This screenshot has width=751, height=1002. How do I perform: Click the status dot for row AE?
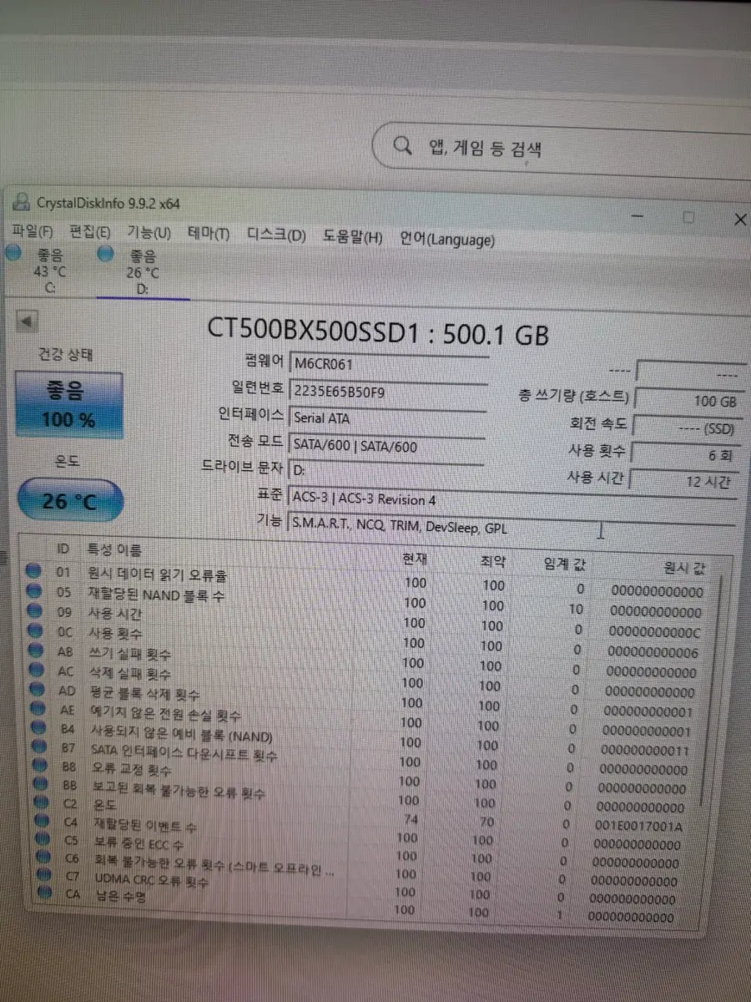38,709
